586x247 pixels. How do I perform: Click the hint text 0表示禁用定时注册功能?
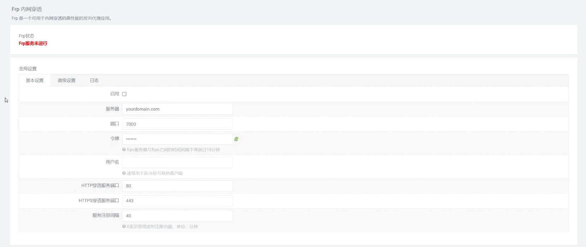tap(162, 227)
